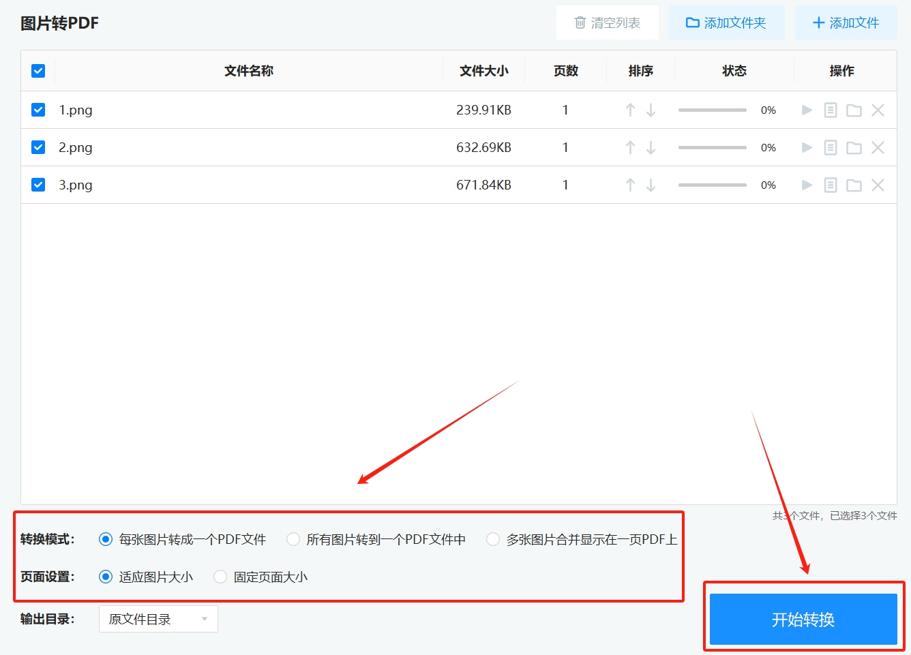Remove 2.png using its X icon
The height and width of the screenshot is (655, 911).
878,147
